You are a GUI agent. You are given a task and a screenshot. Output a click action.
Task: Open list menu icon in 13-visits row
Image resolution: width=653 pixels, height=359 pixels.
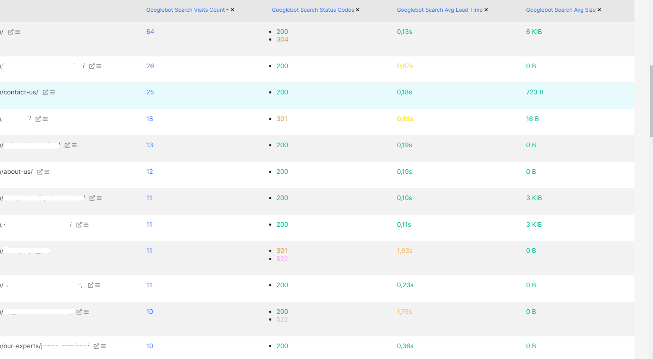[x=74, y=145]
